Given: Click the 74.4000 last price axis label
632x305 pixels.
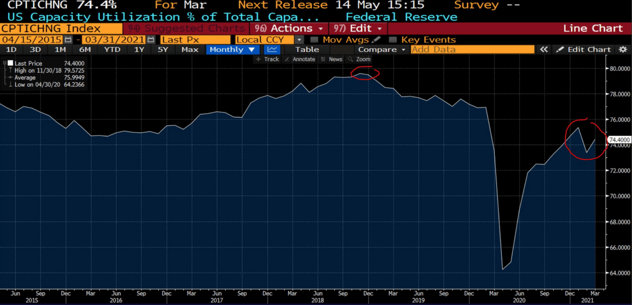Looking at the screenshot, I should tap(619, 140).
